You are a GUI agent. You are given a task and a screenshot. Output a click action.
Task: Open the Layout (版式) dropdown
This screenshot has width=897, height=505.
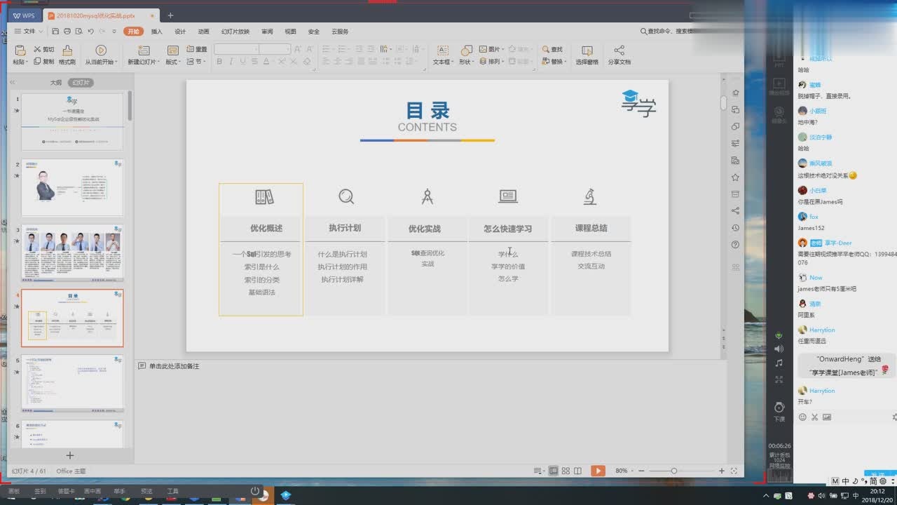[173, 62]
